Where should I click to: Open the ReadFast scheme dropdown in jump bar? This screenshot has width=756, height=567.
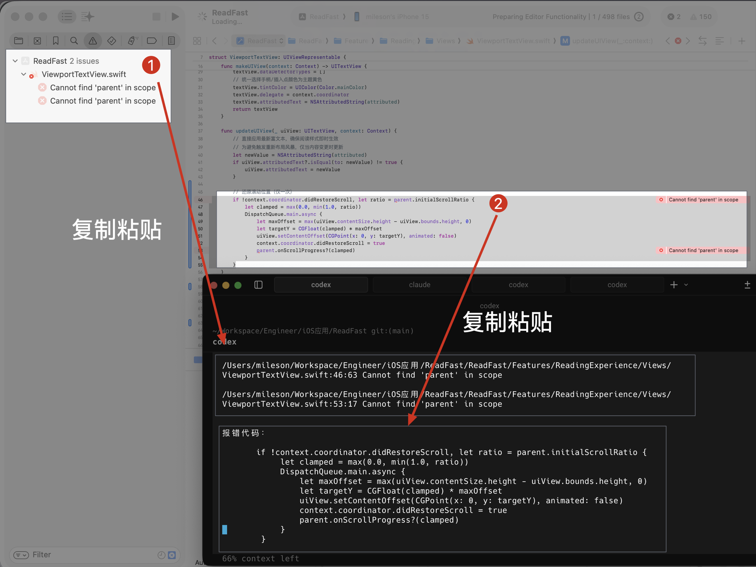pyautogui.click(x=261, y=41)
